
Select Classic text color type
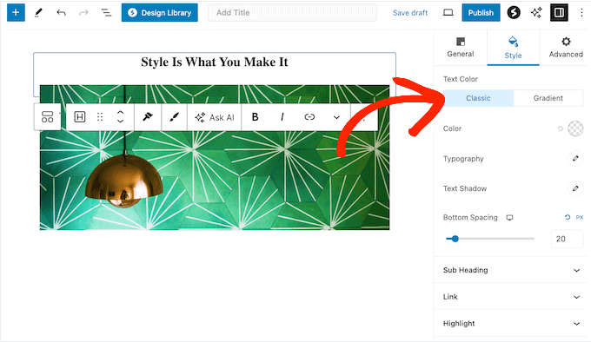click(x=478, y=98)
